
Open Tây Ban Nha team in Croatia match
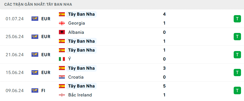pyautogui.click(x=81, y=68)
